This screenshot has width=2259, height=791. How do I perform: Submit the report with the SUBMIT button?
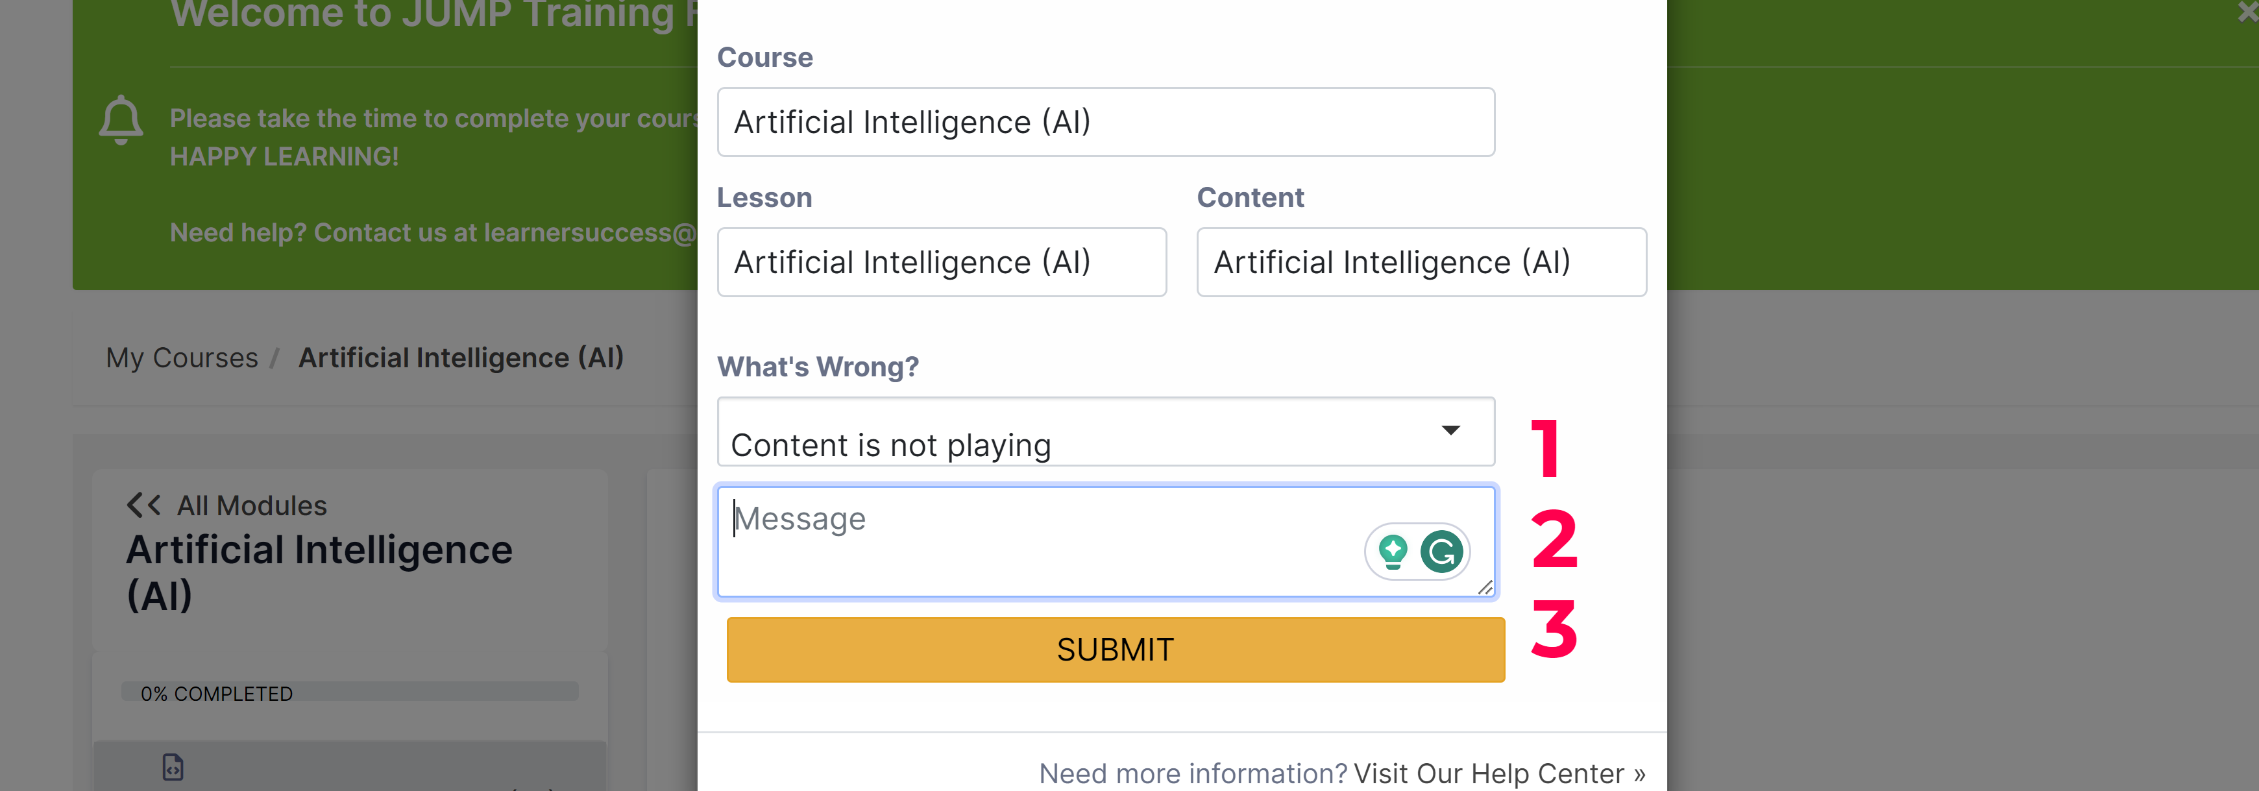pos(1116,650)
